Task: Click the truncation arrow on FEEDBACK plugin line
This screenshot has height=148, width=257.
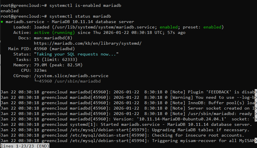Action: pyautogui.click(x=256, y=92)
